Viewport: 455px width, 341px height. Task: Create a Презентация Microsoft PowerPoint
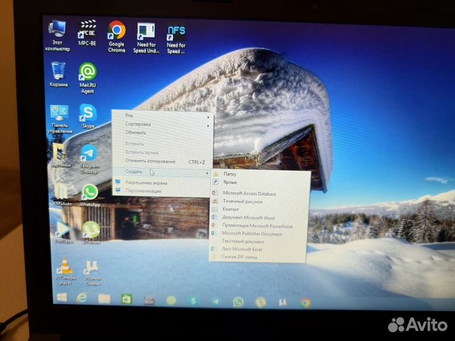[x=259, y=225]
